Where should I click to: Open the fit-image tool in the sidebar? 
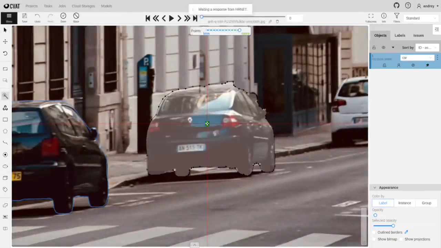(5, 69)
